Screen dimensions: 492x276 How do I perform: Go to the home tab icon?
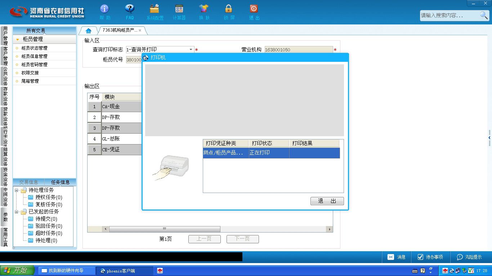(x=88, y=31)
